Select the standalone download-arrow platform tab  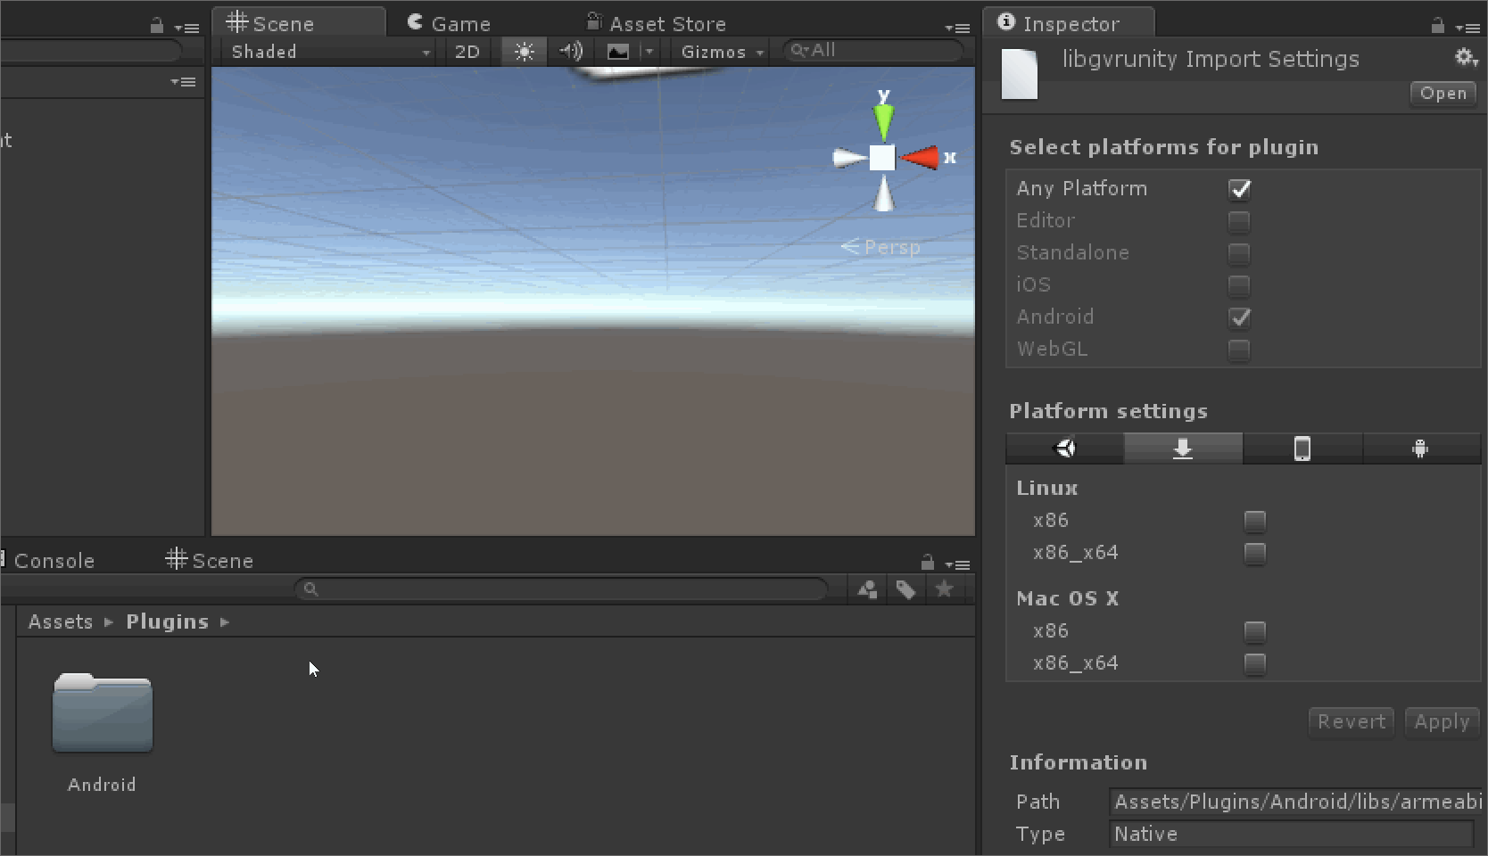click(1183, 449)
